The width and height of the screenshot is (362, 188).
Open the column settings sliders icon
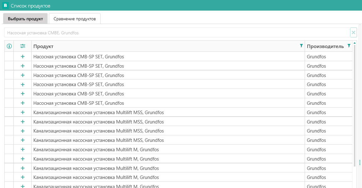tap(23, 46)
